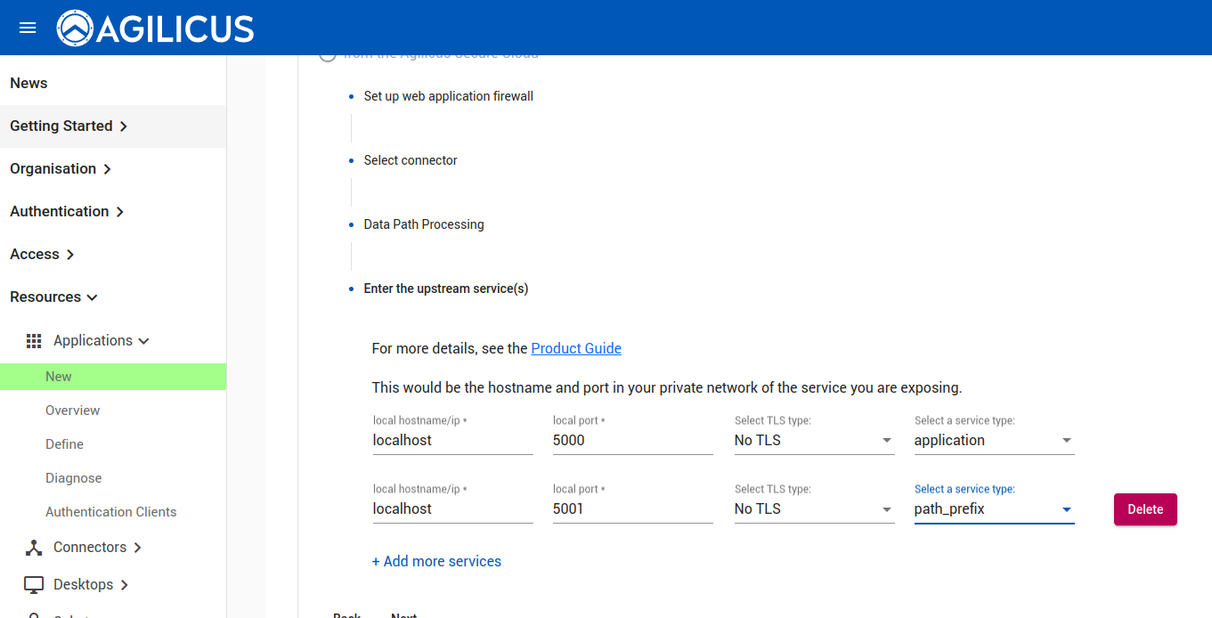The image size is (1212, 618).
Task: Open service type dropdown showing application
Action: [994, 441]
